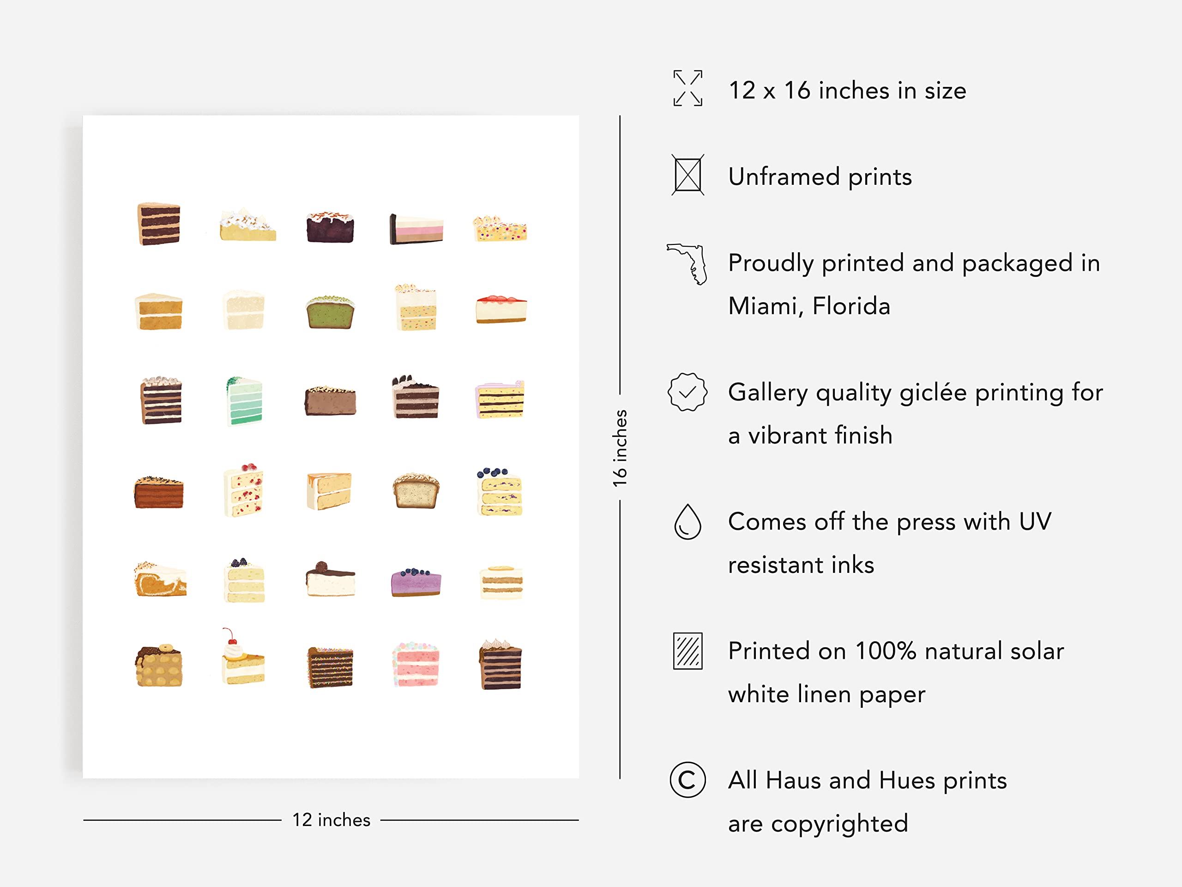Click the 'Miami, Florida' text
The image size is (1182, 887).
[x=809, y=306]
